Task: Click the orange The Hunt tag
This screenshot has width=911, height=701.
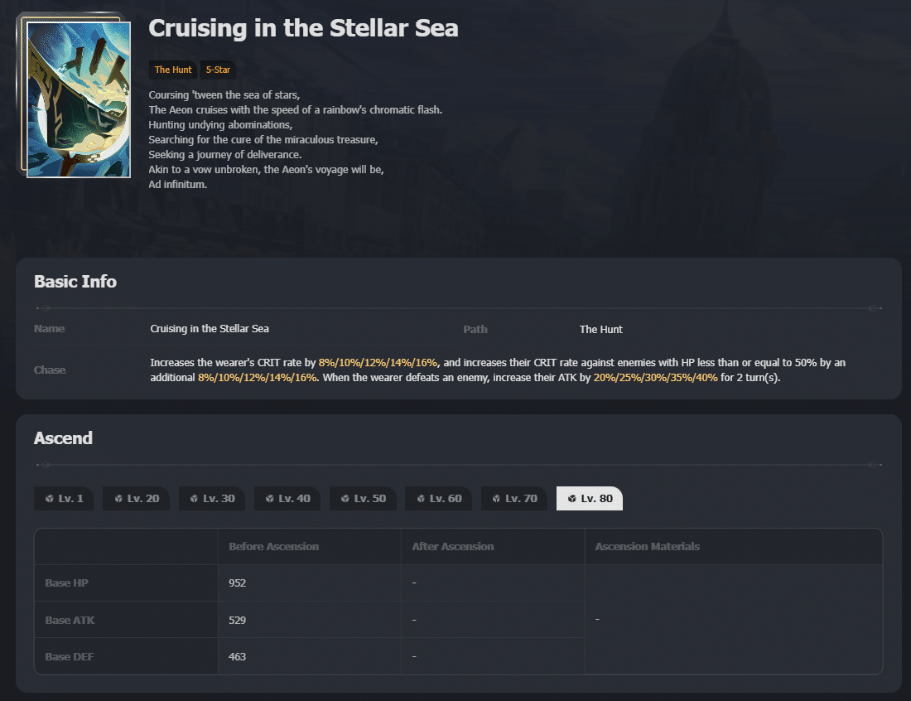Action: point(173,70)
